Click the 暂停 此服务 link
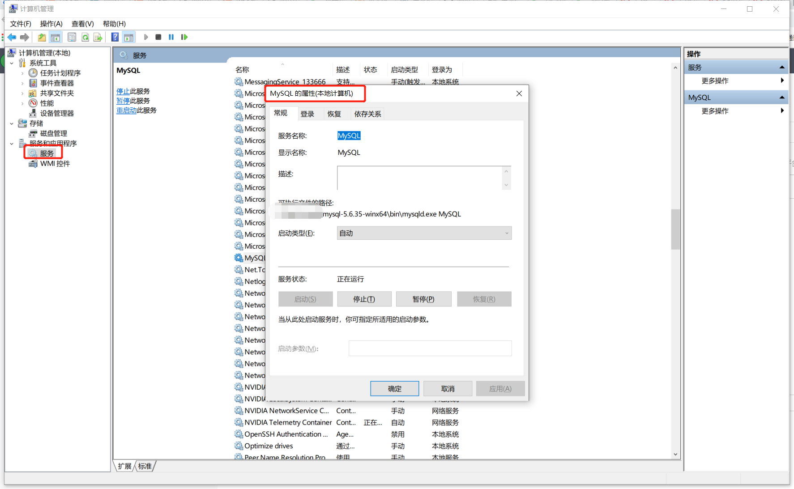Screen dimensions: 794x489 click(123, 101)
